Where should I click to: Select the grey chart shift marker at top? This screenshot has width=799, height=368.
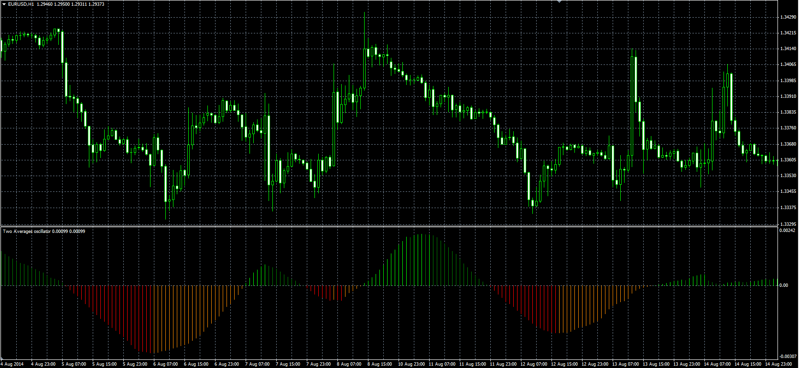click(x=560, y=2)
